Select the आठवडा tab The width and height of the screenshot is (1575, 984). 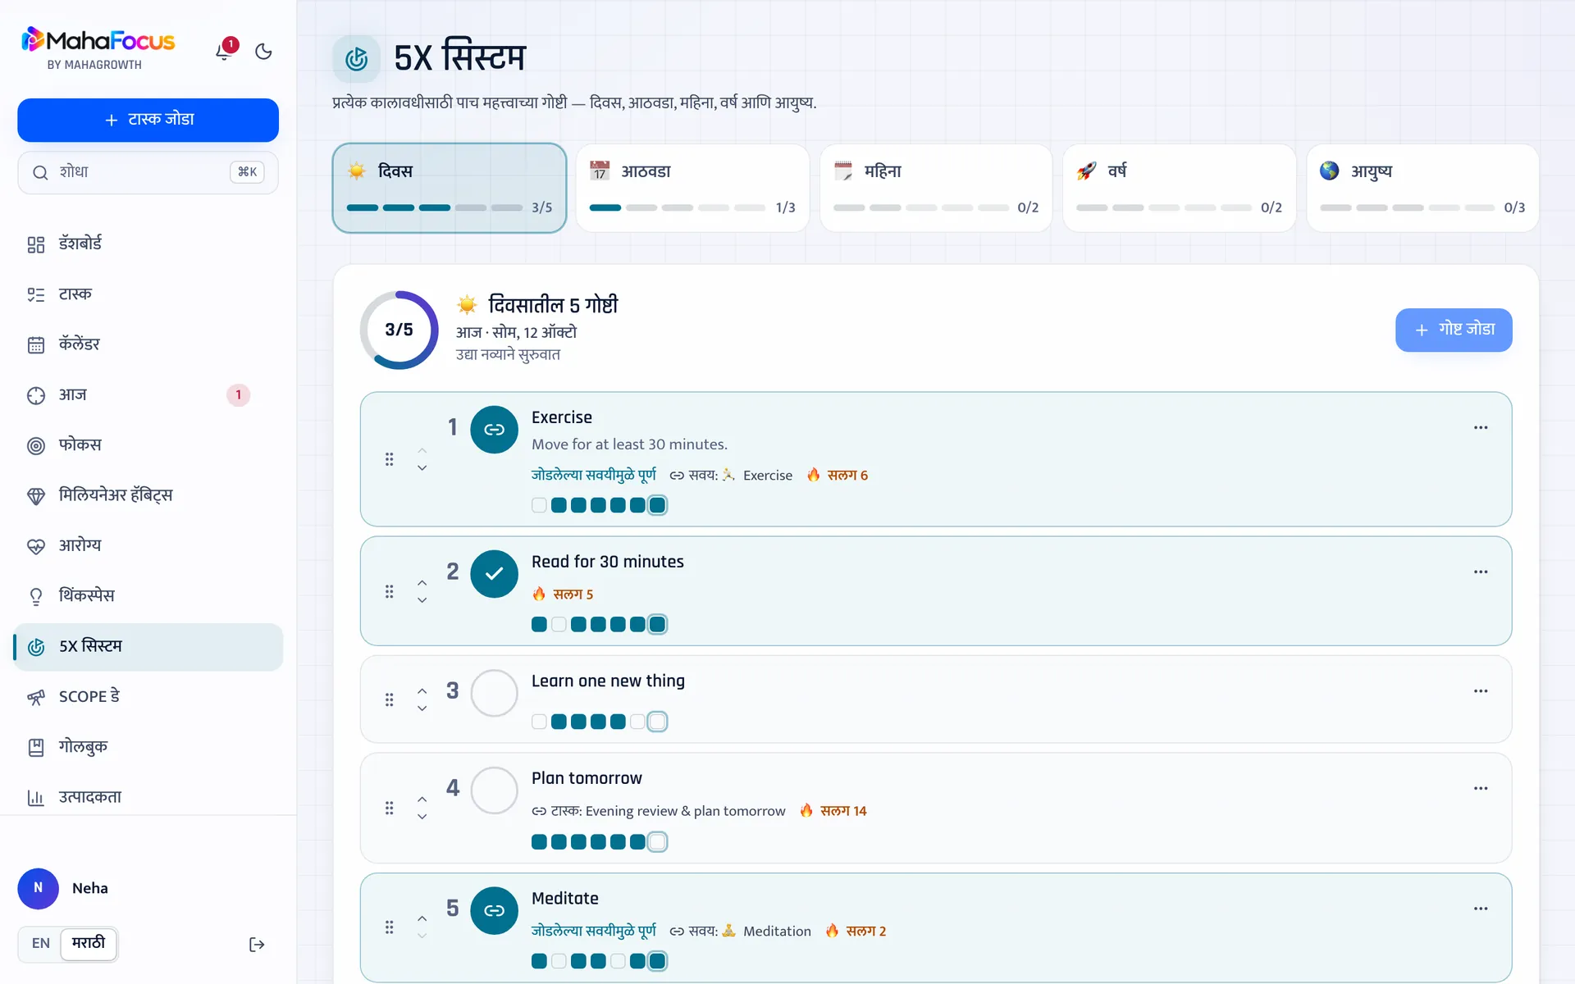coord(692,188)
